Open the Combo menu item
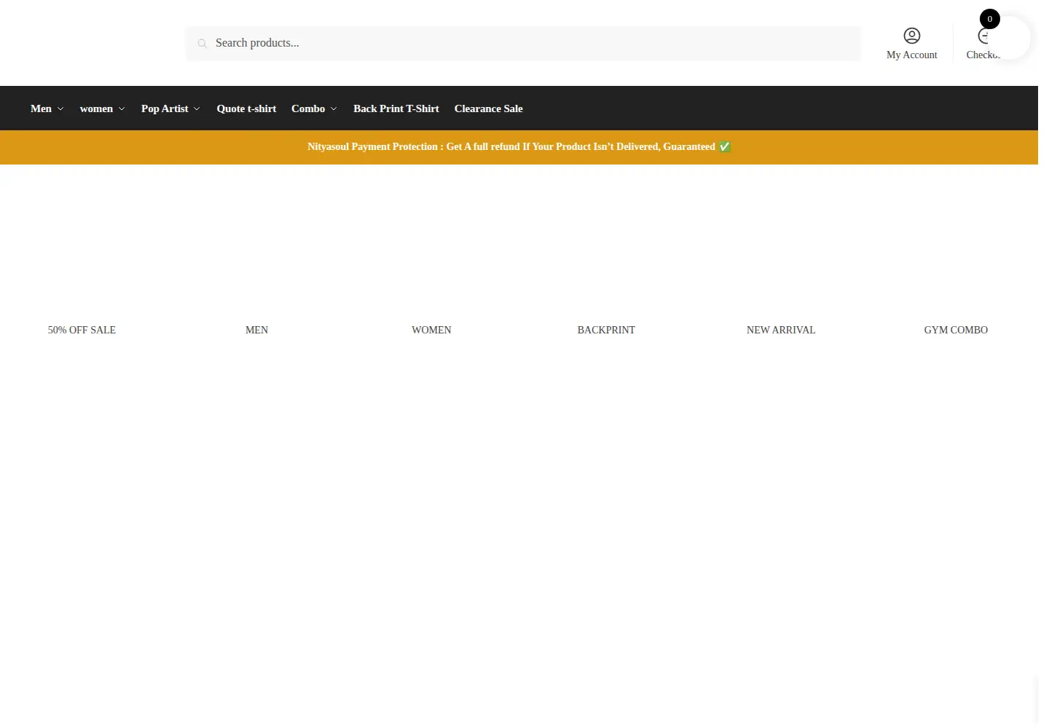Viewport: 1049px width, 728px height. click(x=308, y=108)
